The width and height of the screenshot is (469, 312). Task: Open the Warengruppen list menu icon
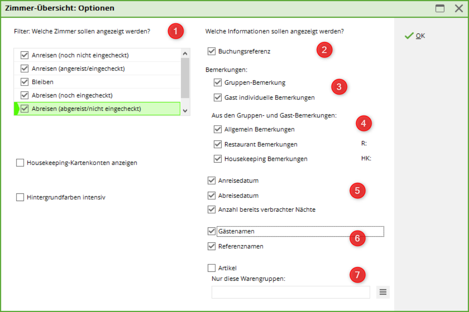click(383, 292)
